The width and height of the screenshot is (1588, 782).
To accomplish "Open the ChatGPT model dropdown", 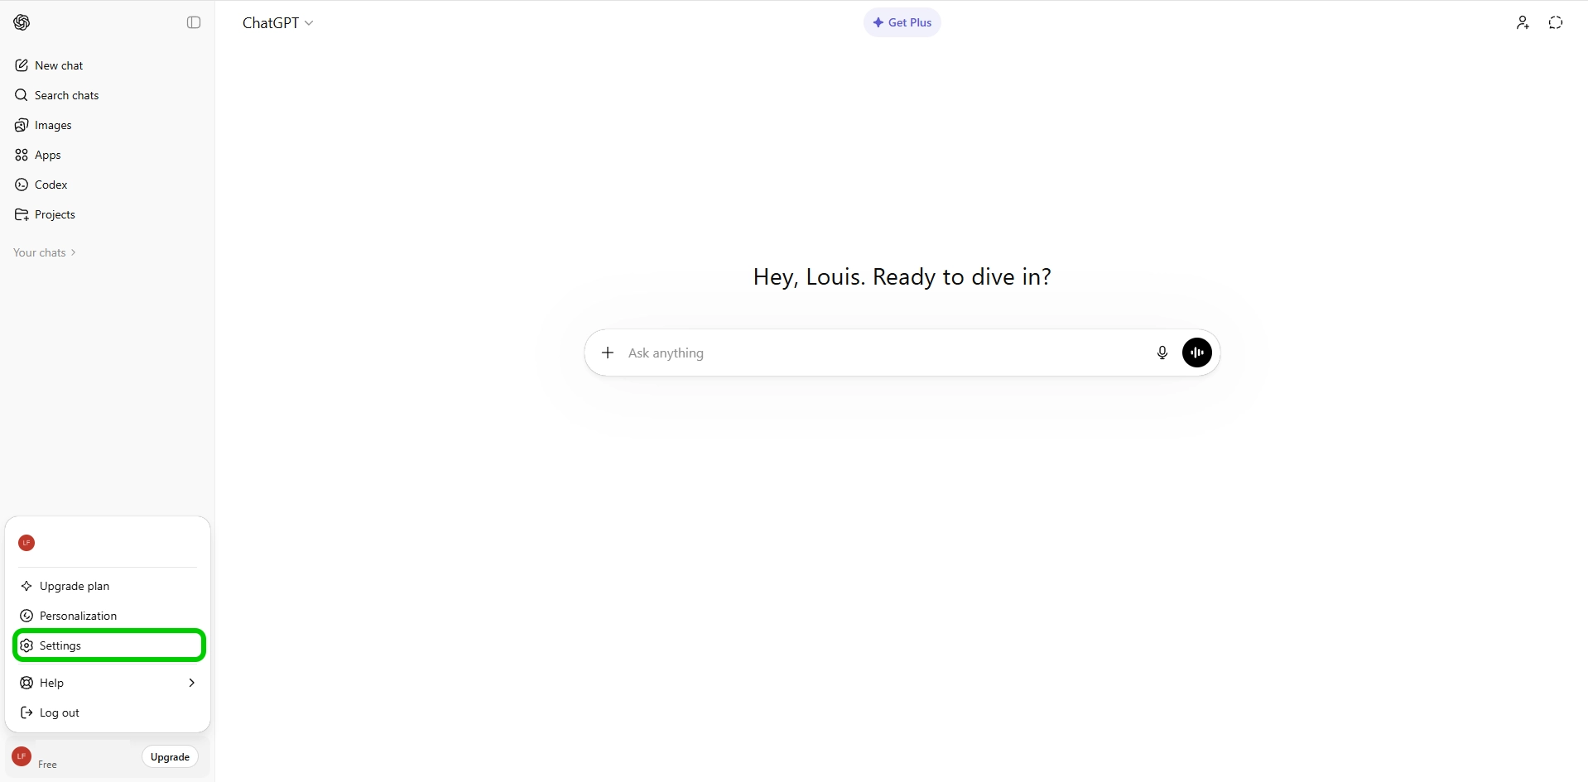I will (277, 23).
